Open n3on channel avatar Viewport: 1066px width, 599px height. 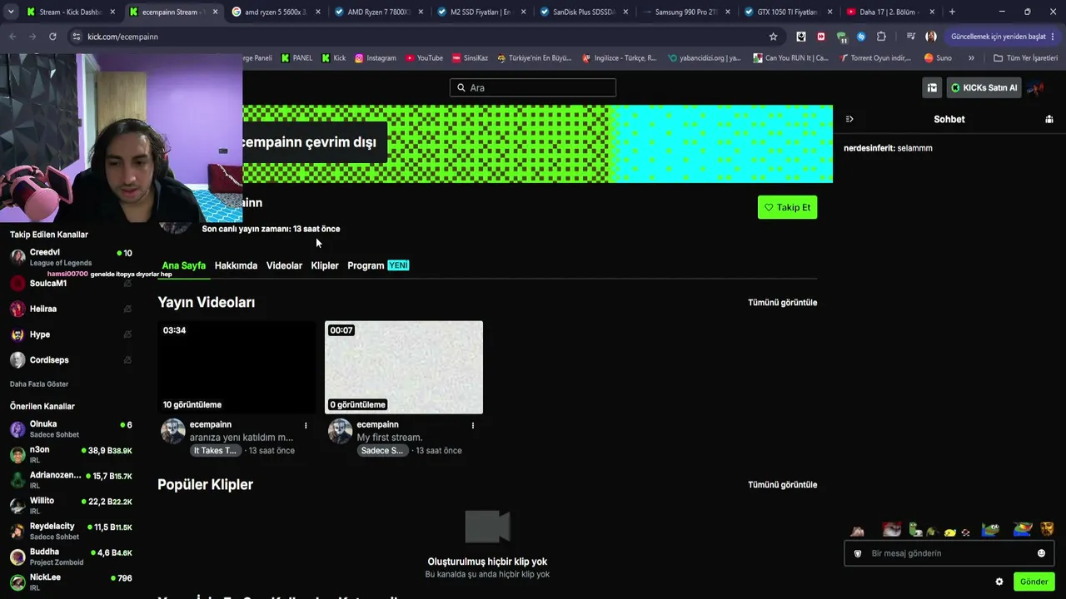point(17,455)
